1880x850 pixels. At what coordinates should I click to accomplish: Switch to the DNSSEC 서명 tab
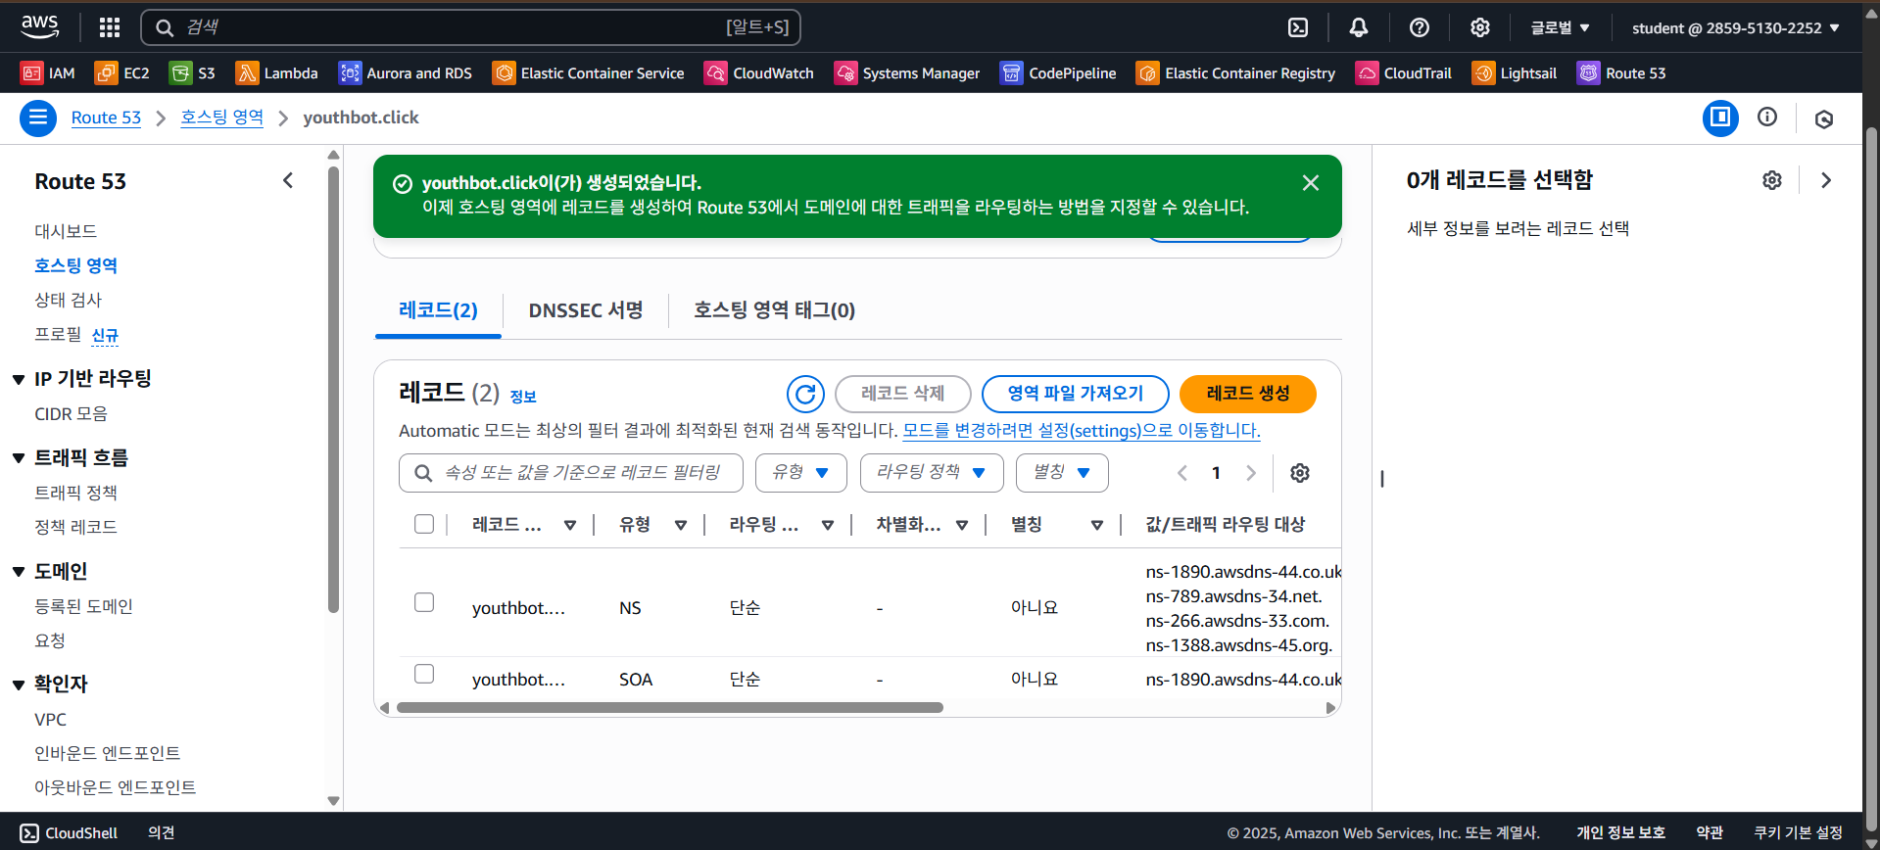[586, 310]
